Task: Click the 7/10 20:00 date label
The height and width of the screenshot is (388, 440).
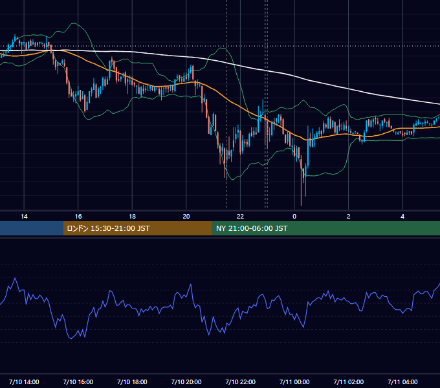Action: (186, 382)
